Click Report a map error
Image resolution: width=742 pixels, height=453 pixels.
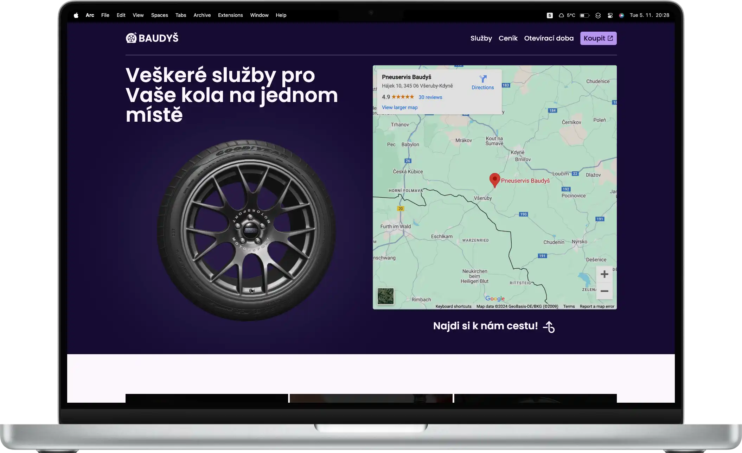[597, 306]
